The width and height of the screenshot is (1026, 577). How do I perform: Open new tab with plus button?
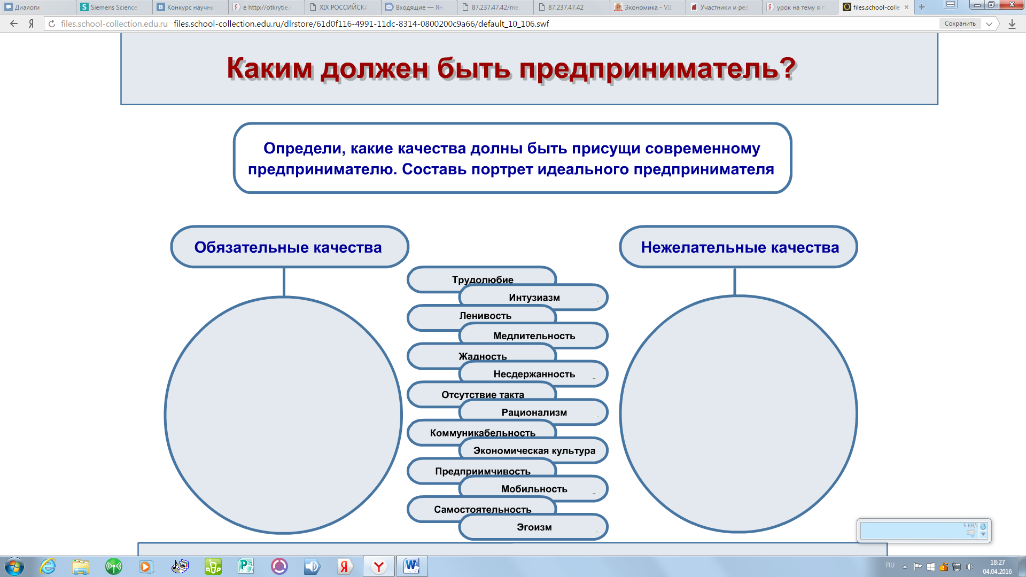click(922, 7)
